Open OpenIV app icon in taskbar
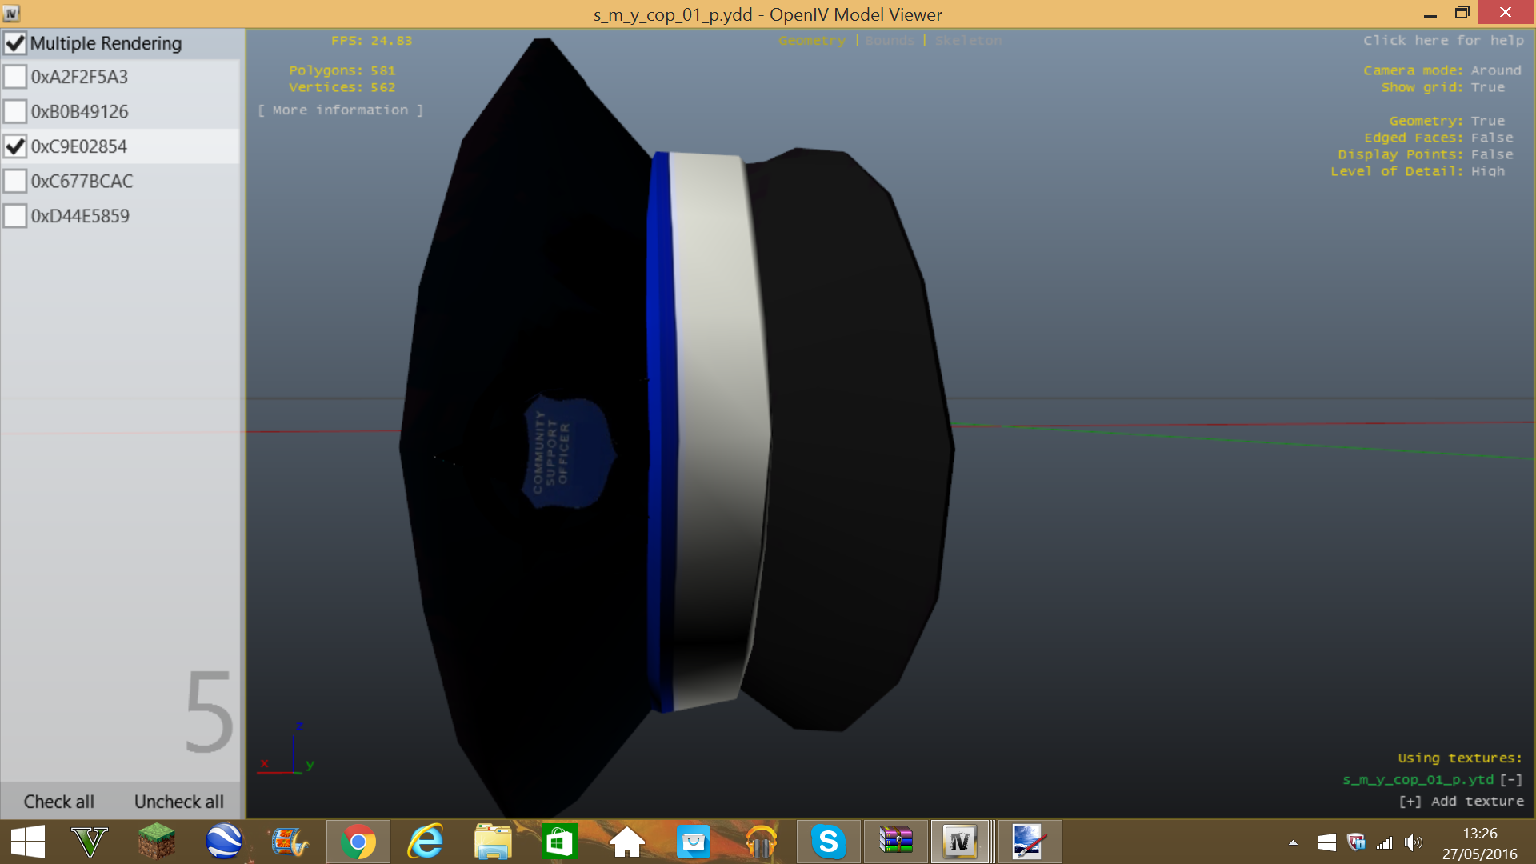This screenshot has height=864, width=1536. tap(960, 842)
